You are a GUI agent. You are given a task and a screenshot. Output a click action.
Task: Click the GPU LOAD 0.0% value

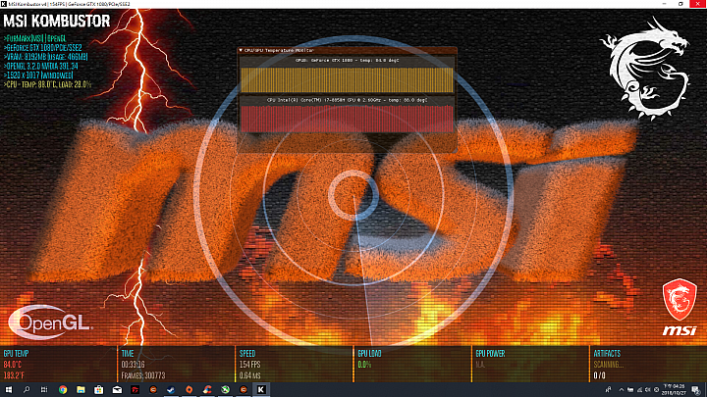pos(364,365)
